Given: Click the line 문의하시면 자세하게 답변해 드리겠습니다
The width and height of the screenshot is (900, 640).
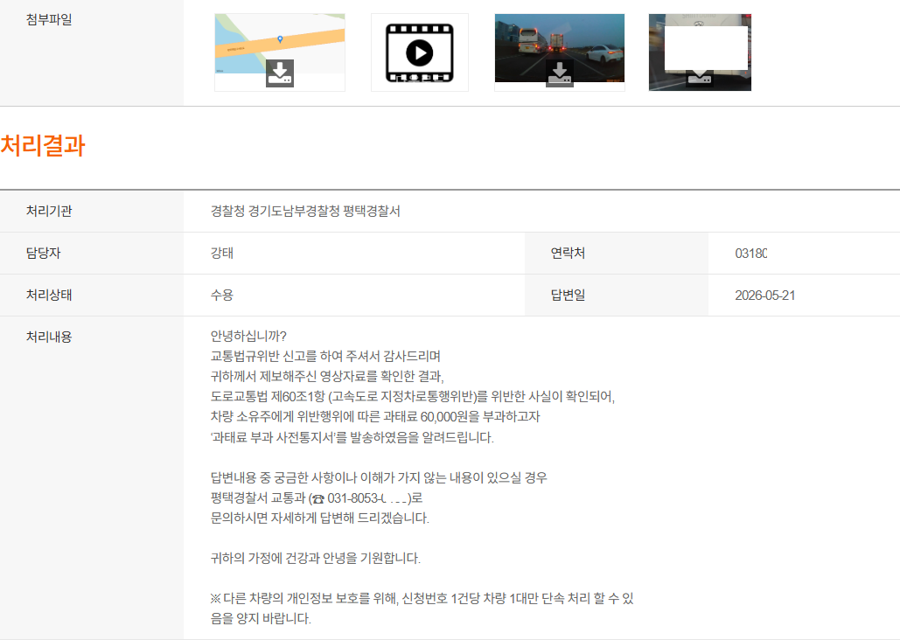Looking at the screenshot, I should coord(320,518).
